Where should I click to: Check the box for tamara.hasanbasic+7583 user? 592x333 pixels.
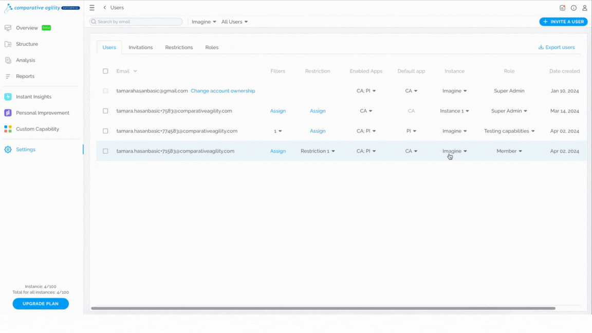(x=105, y=111)
